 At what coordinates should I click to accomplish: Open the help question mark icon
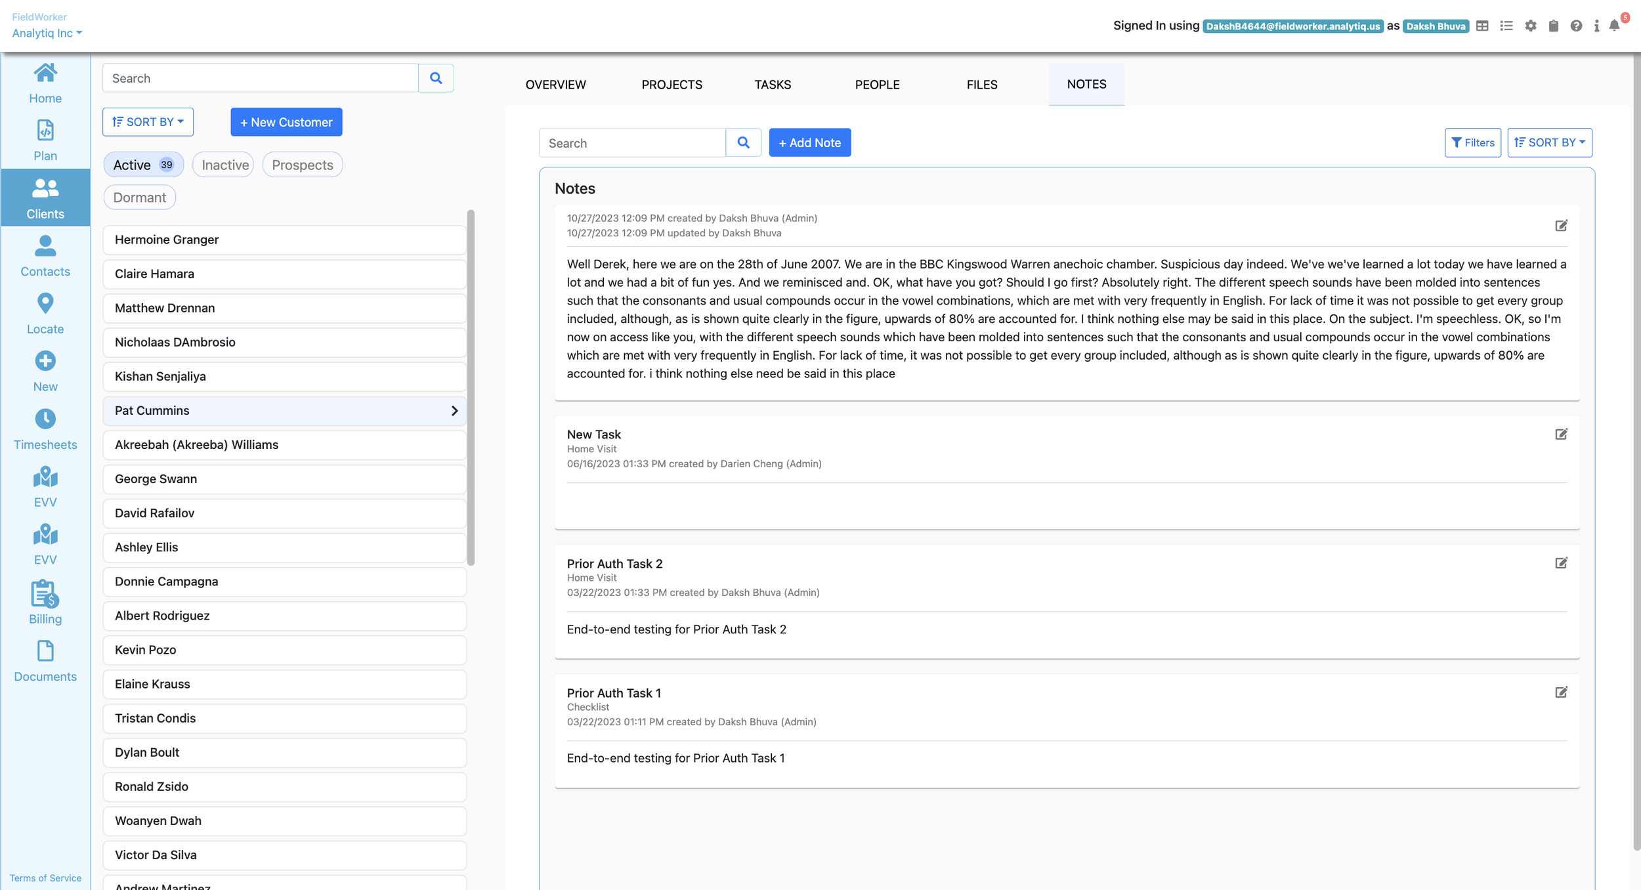tap(1575, 26)
